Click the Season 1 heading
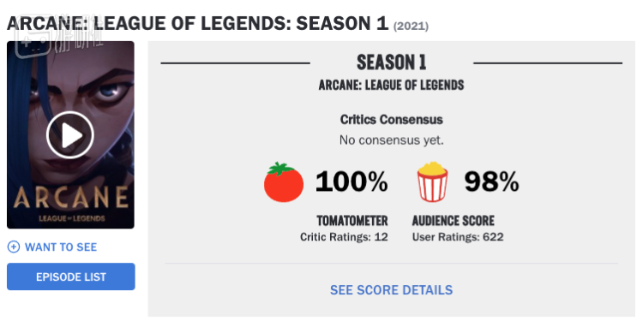This screenshot has height=327, width=643. tap(391, 62)
